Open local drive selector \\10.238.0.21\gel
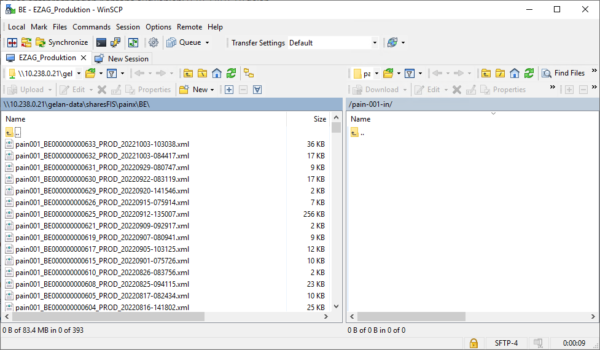This screenshot has height=350, width=600. coord(45,74)
